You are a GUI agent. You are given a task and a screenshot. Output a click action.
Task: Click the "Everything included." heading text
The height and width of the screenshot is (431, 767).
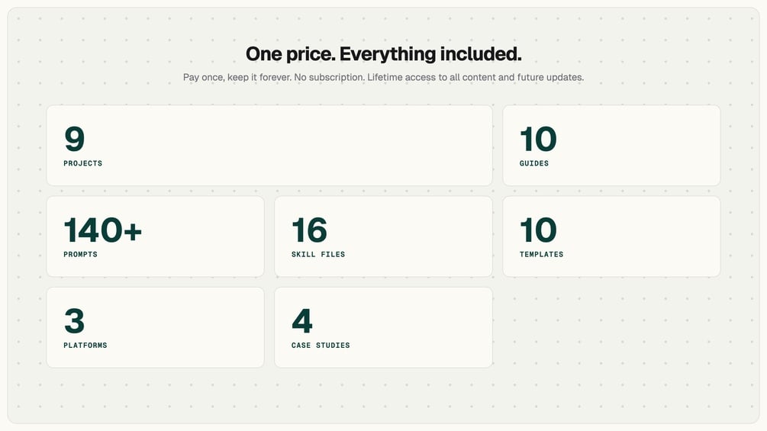point(430,54)
